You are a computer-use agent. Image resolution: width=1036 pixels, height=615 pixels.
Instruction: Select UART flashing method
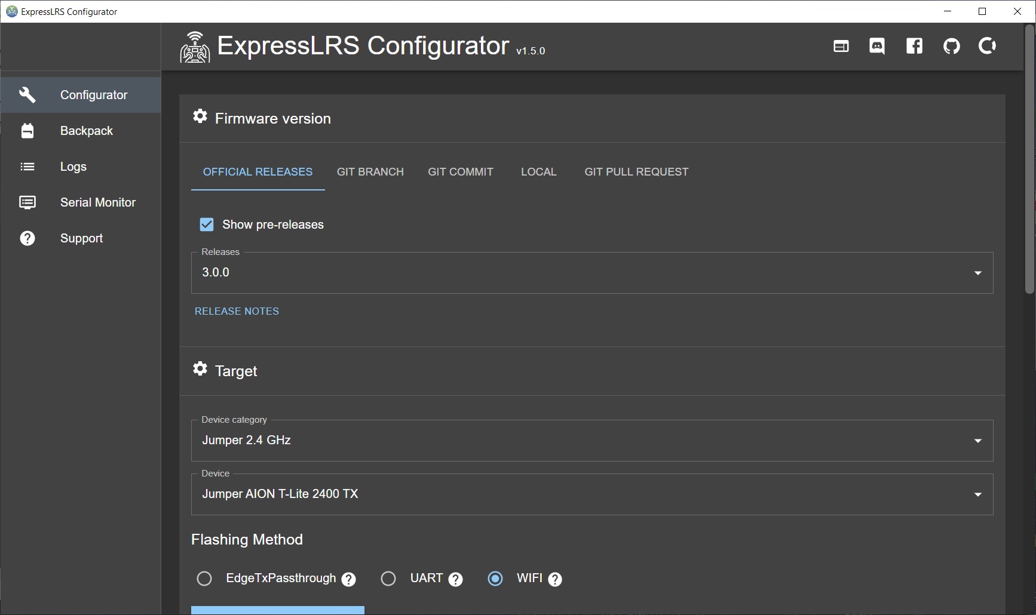(388, 579)
